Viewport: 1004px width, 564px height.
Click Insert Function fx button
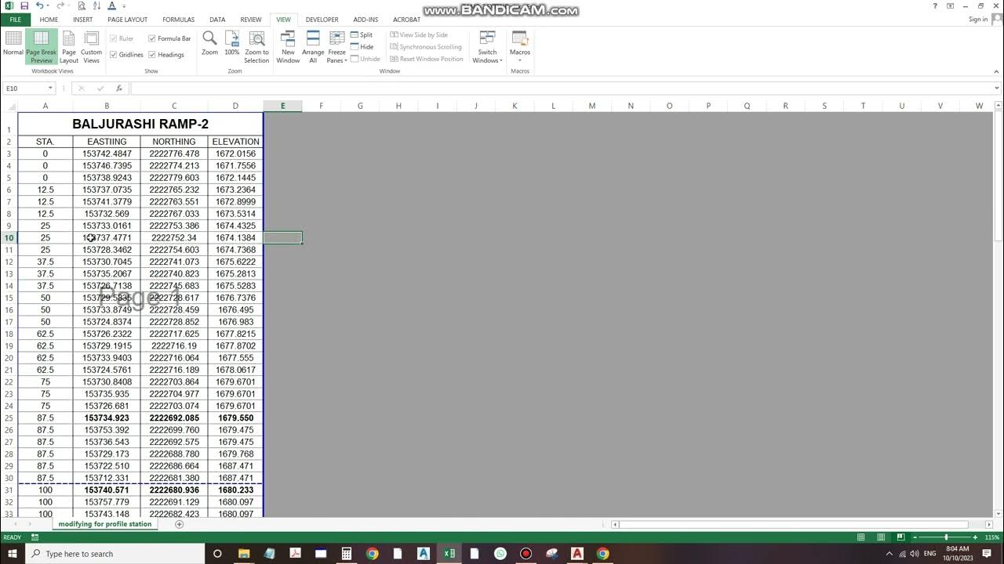coord(119,89)
